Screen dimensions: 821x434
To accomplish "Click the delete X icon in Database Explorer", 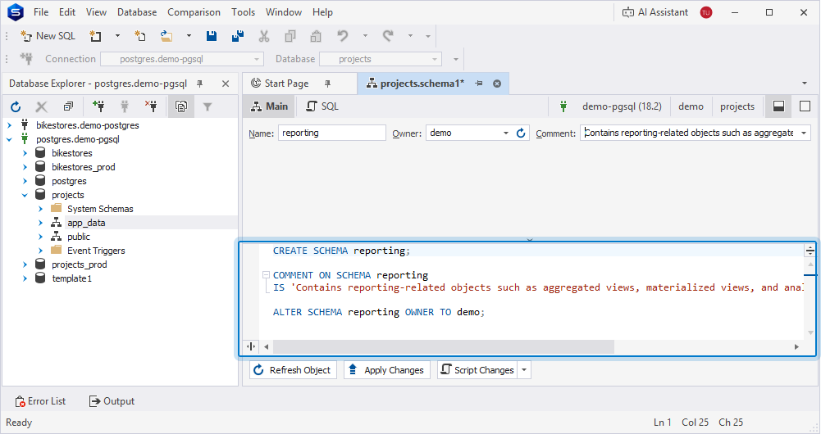I will (x=41, y=106).
